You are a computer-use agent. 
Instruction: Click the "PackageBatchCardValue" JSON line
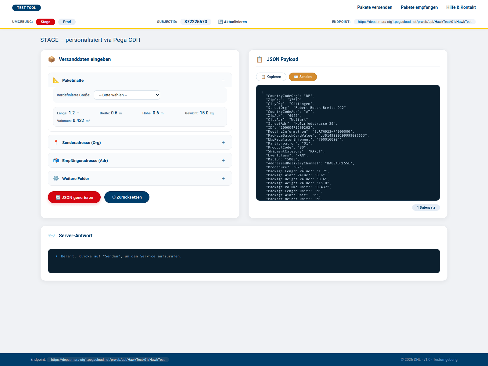[318, 135]
